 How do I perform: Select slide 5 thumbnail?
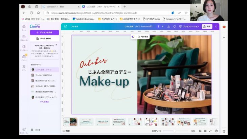[x=135, y=122]
